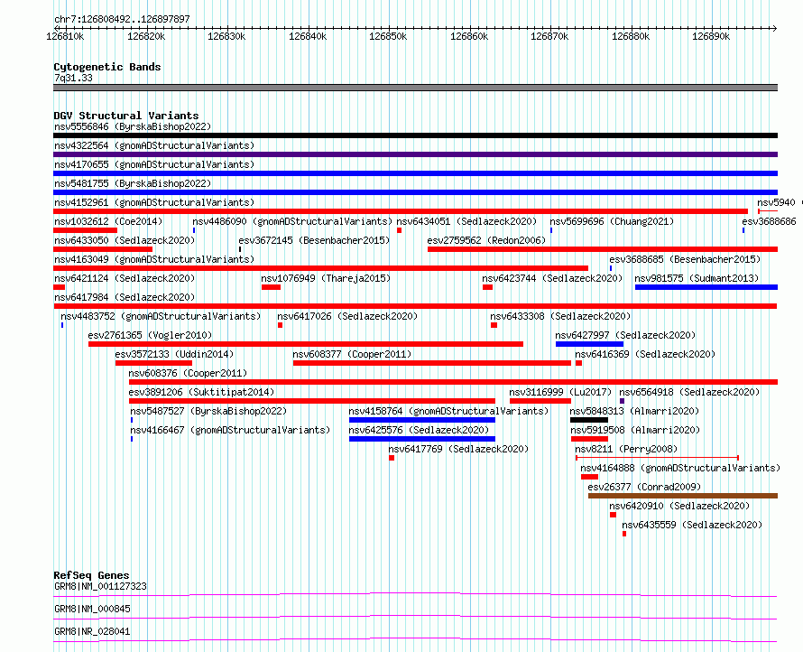Open esv26377 (Conrad2009) label
Screen dimensions: 803x652
[644, 487]
